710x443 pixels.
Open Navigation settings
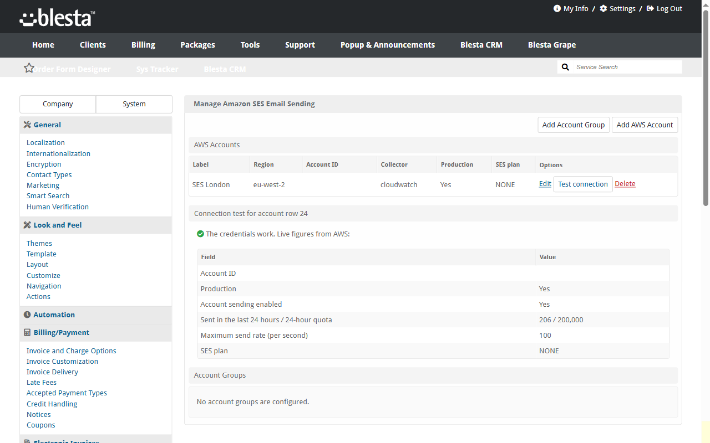(44, 286)
